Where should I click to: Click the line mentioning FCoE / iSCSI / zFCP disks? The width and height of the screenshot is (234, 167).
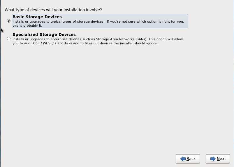coord(85,43)
